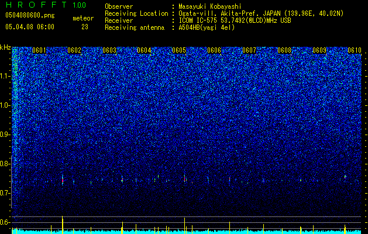Click the 1.1 frequency axis label
Screen dimensions: 368x234
click(x=5, y=76)
